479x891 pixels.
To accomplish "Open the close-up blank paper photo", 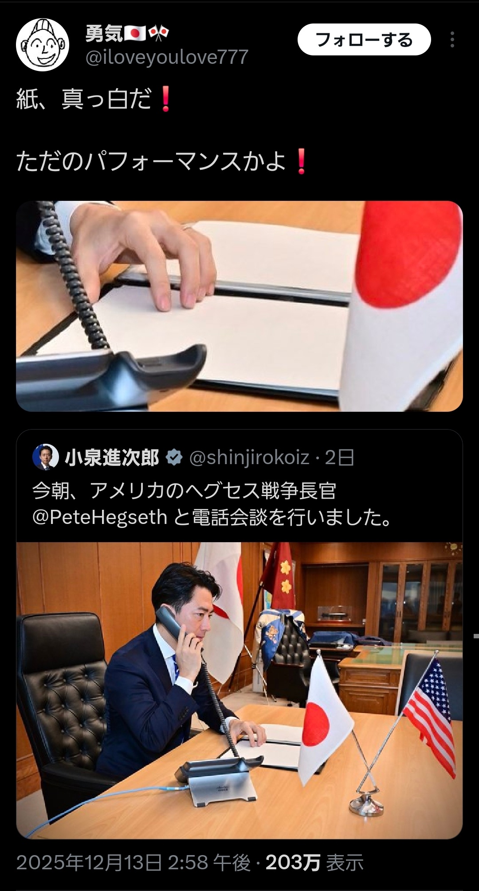I will [x=239, y=306].
